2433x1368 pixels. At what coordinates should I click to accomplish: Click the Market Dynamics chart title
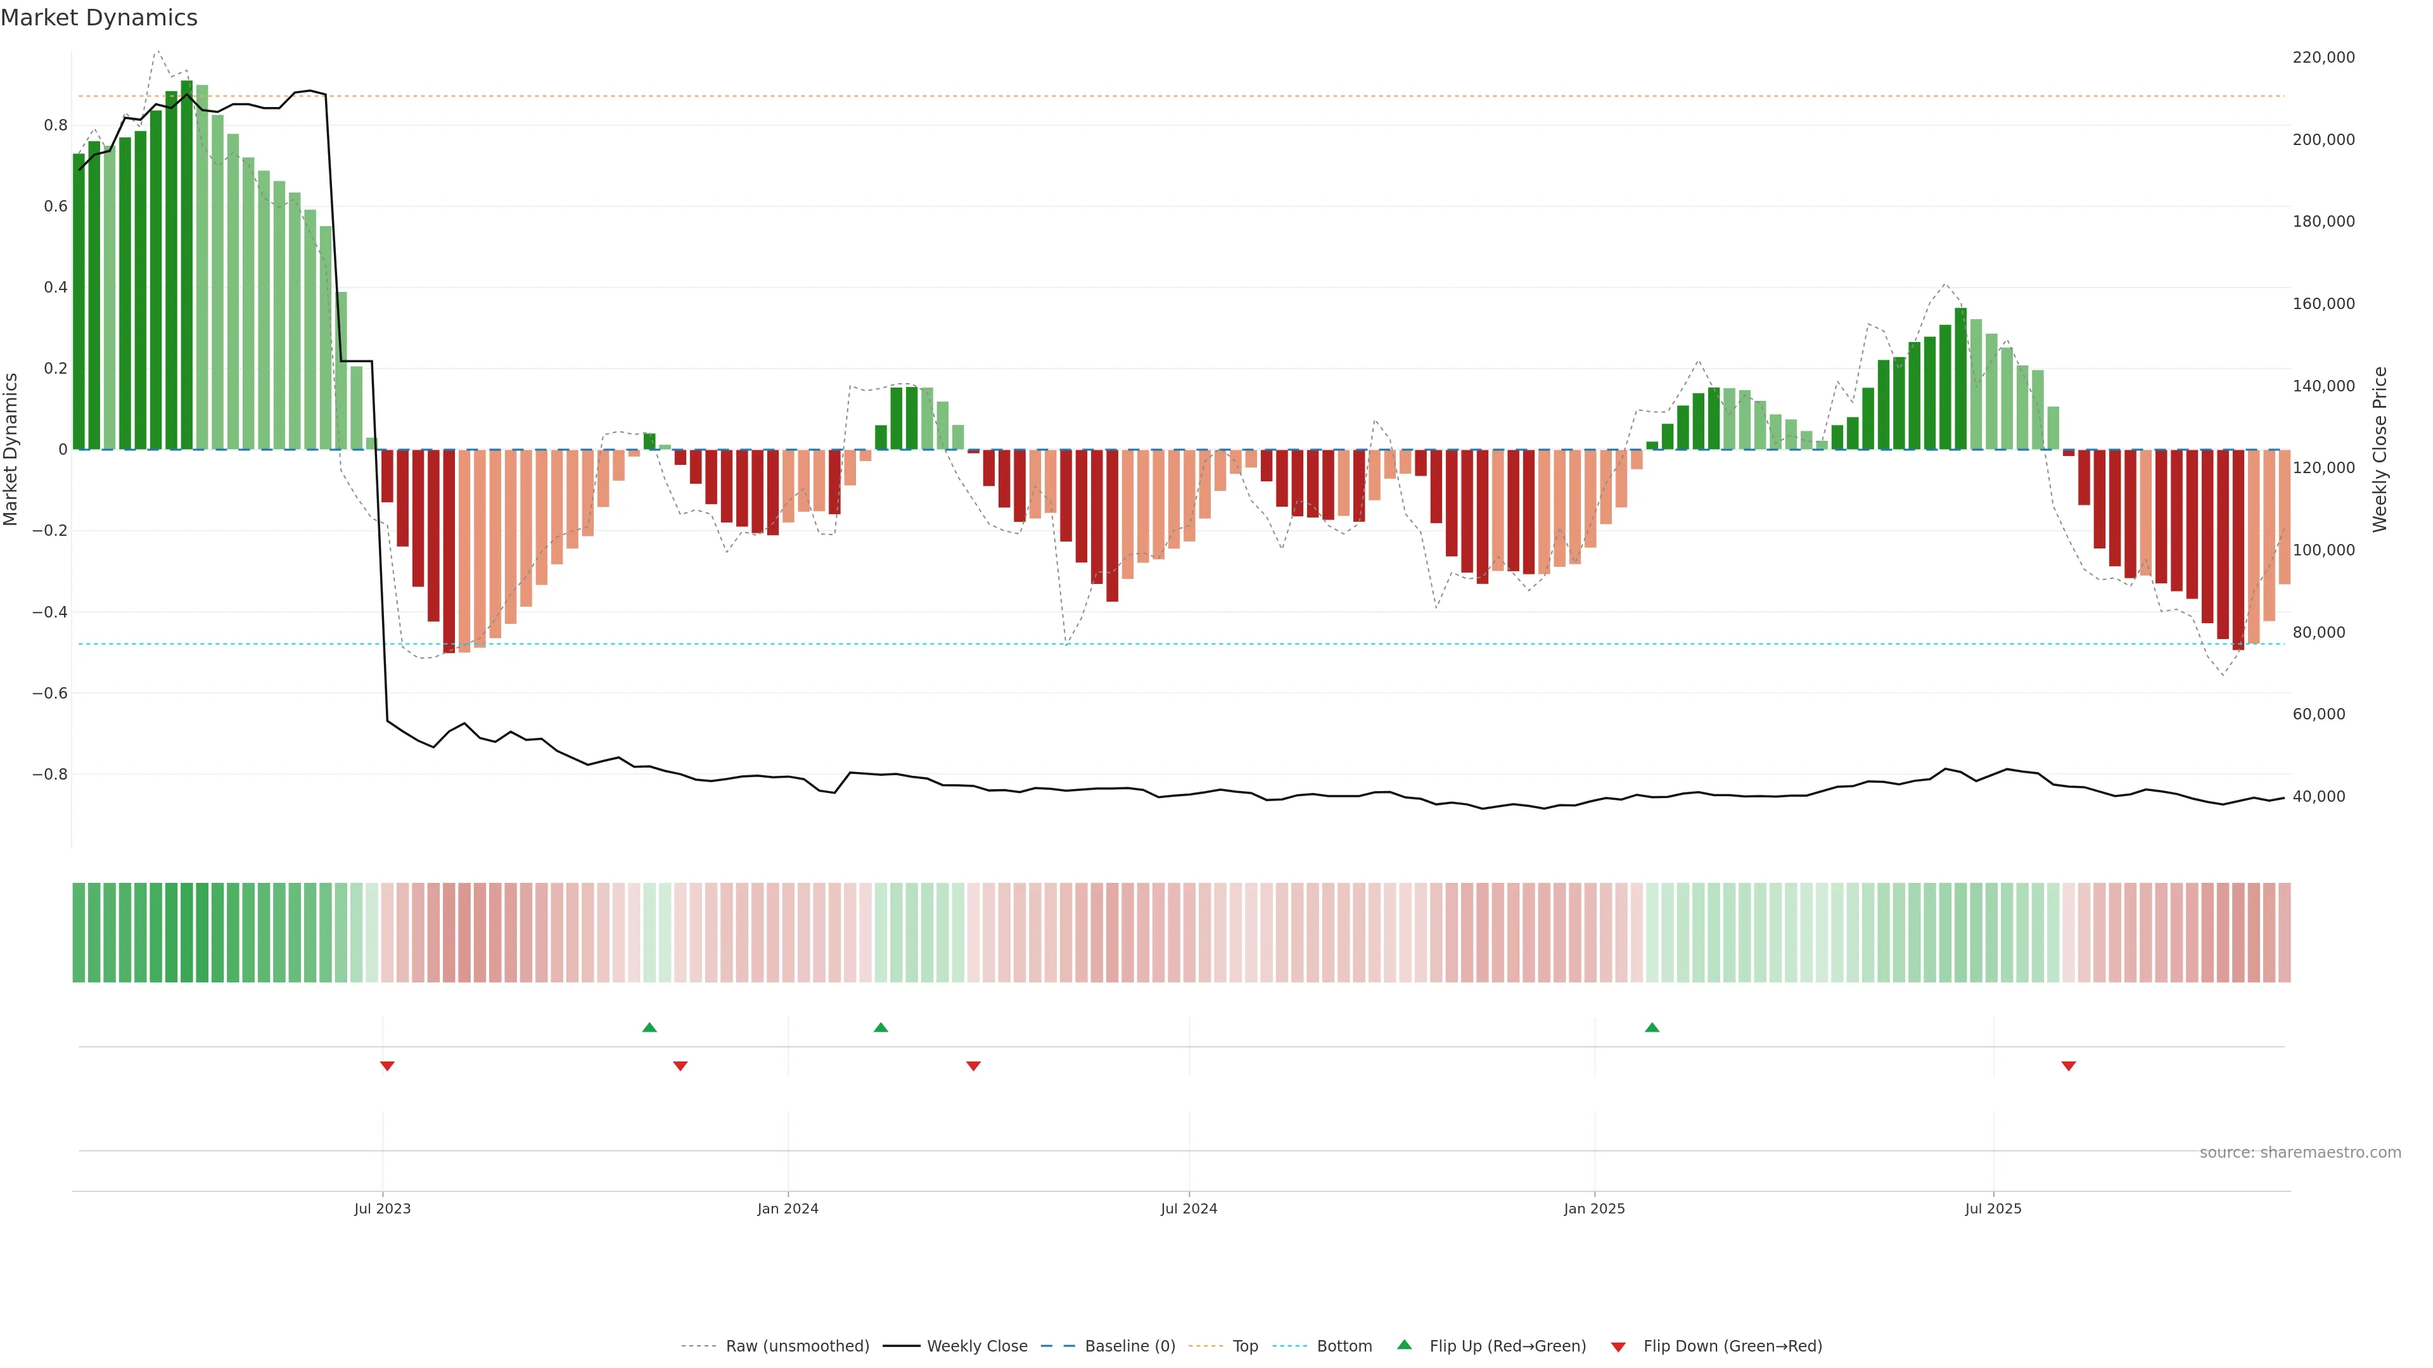point(99,18)
